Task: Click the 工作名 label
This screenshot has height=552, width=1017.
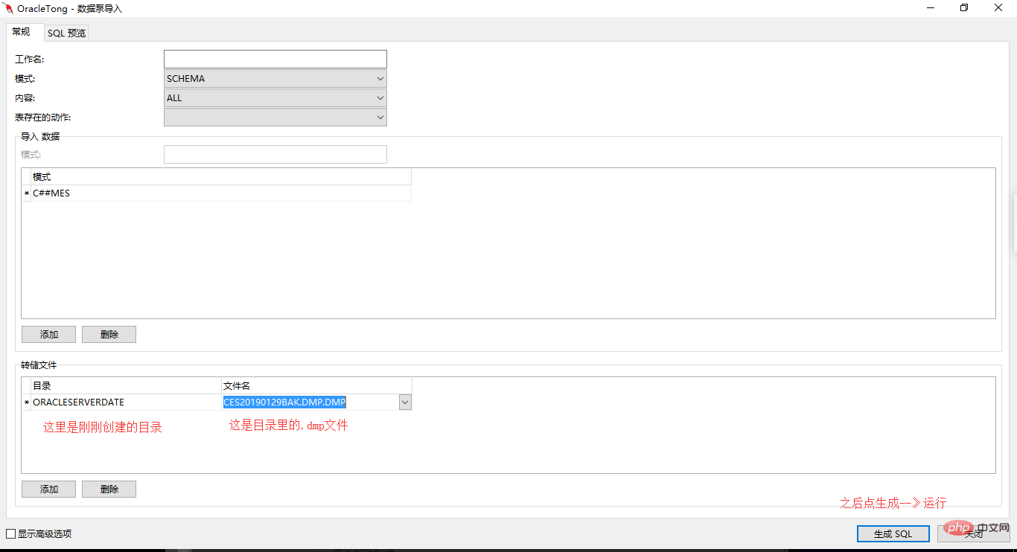Action: [x=30, y=59]
